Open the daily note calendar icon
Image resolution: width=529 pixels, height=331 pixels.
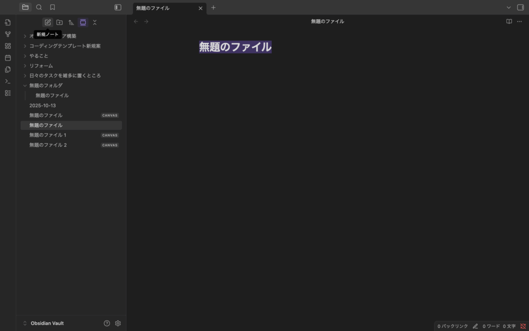(x=8, y=57)
